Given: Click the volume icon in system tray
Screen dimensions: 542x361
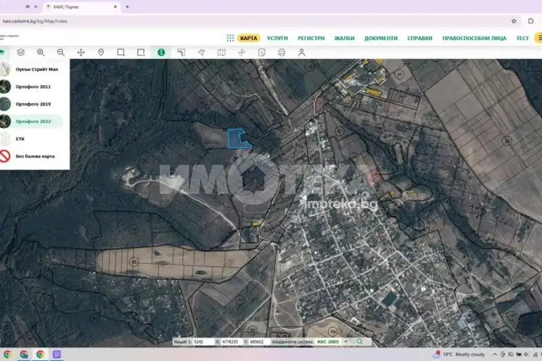Looking at the screenshot, I should (526, 354).
